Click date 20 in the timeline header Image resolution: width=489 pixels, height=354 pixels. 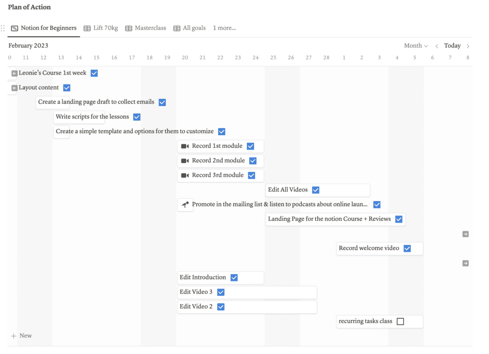pyautogui.click(x=185, y=58)
